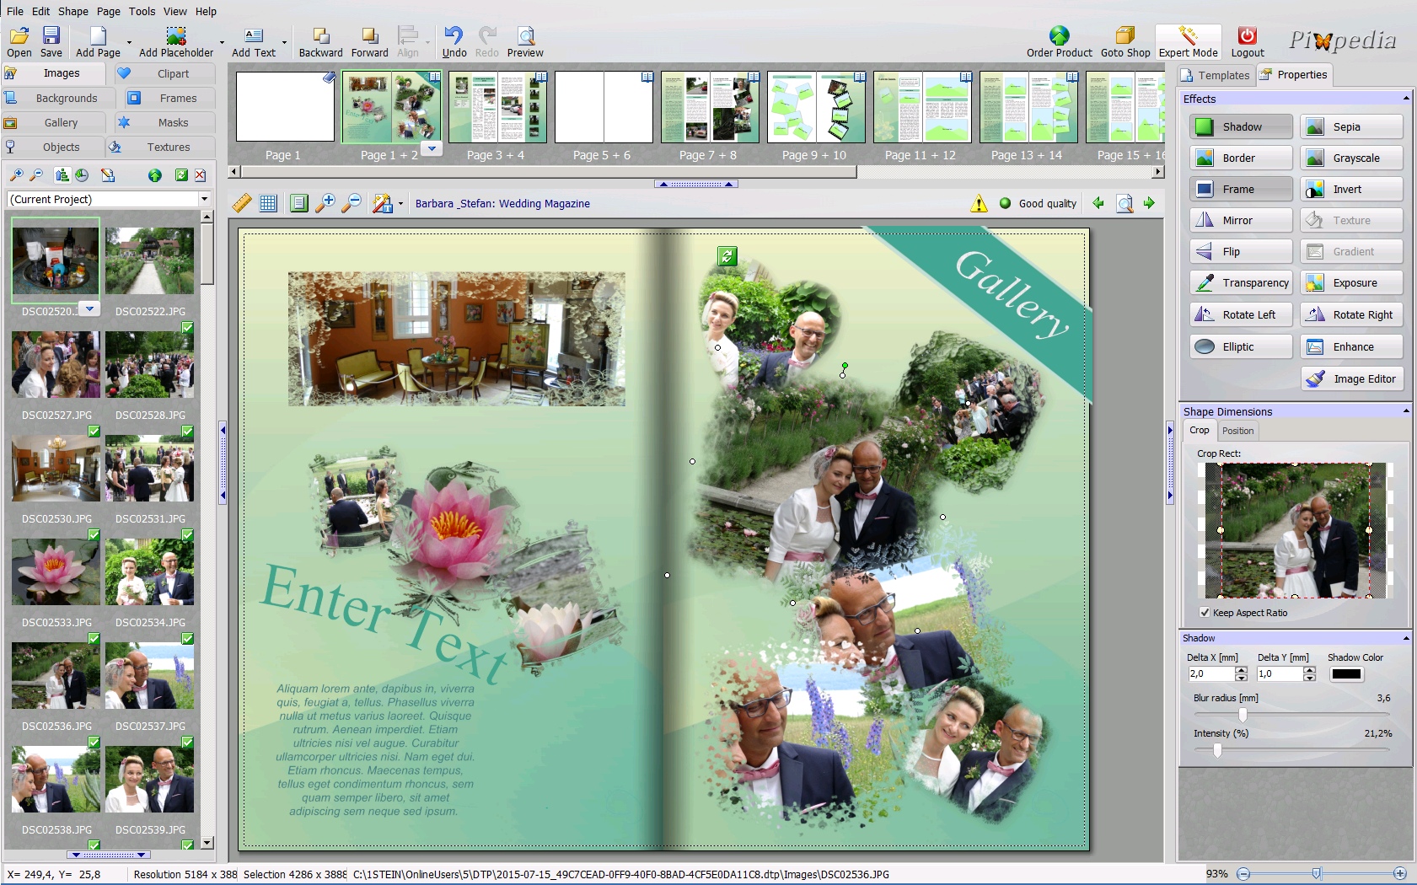Click the Add Text tool
This screenshot has width=1417, height=885.
[x=254, y=41]
